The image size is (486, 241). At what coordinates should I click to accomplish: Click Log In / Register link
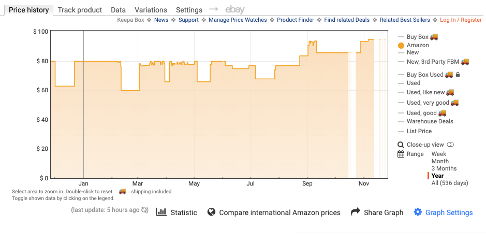click(x=461, y=20)
